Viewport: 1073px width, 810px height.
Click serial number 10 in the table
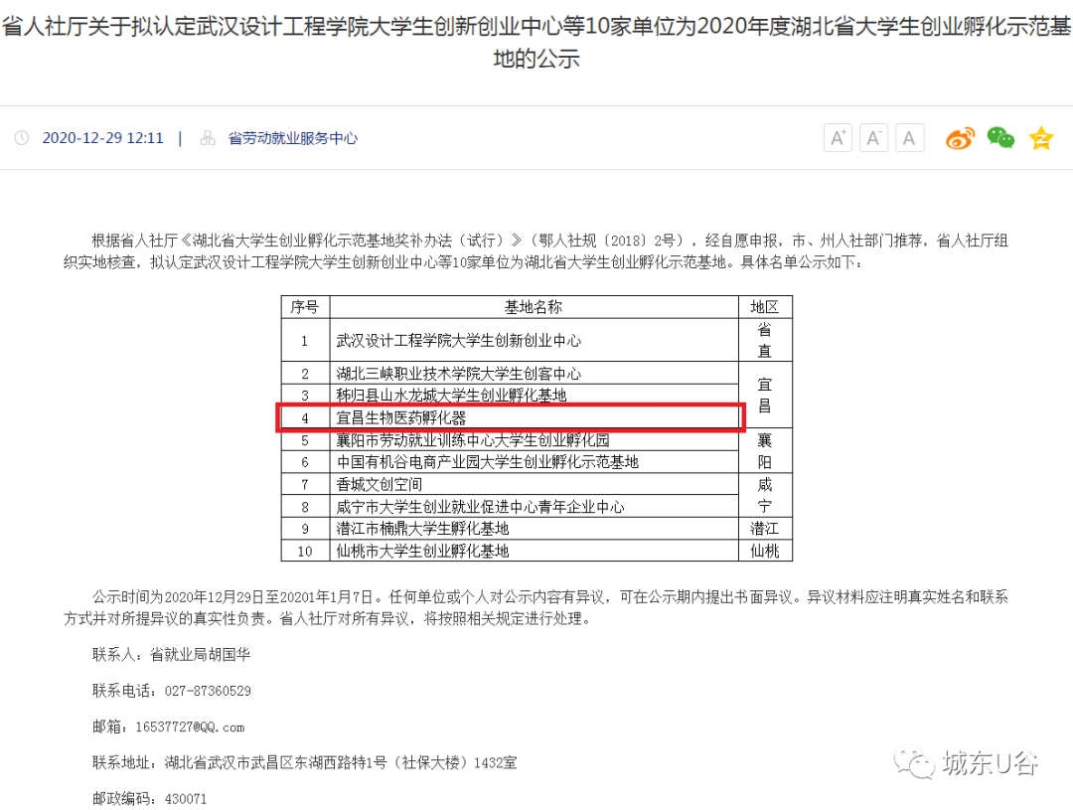click(x=305, y=552)
